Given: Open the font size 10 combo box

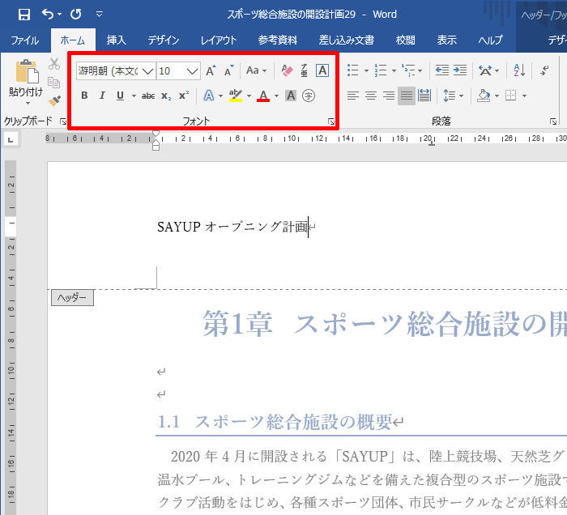Looking at the screenshot, I should 179,70.
